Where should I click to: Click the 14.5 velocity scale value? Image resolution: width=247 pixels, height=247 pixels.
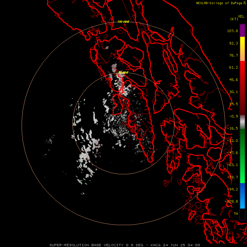coord(234,104)
